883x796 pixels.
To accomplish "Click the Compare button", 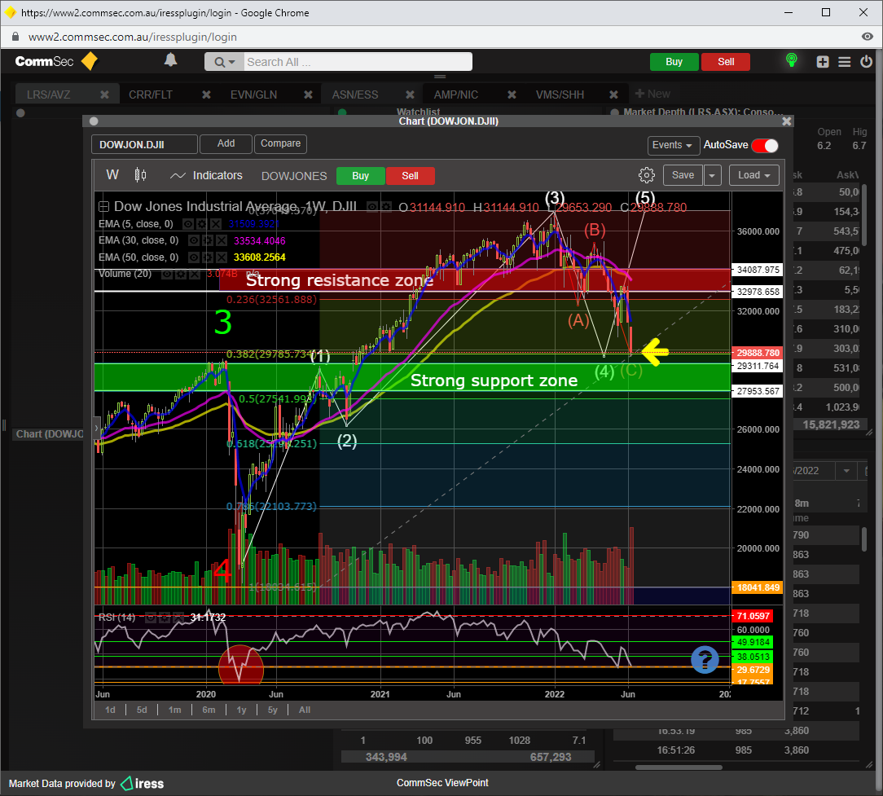I will tap(280, 143).
